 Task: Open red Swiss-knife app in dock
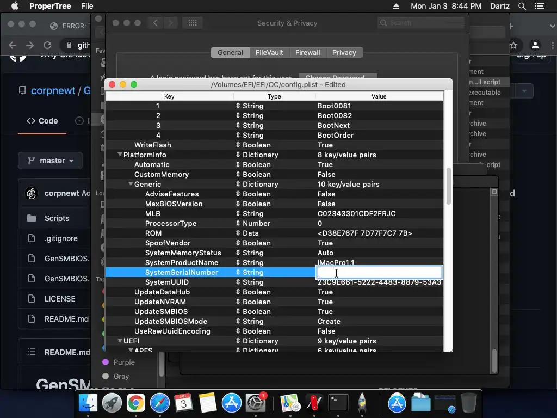(x=314, y=403)
